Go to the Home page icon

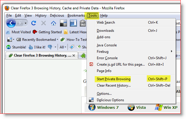coord(54,23)
